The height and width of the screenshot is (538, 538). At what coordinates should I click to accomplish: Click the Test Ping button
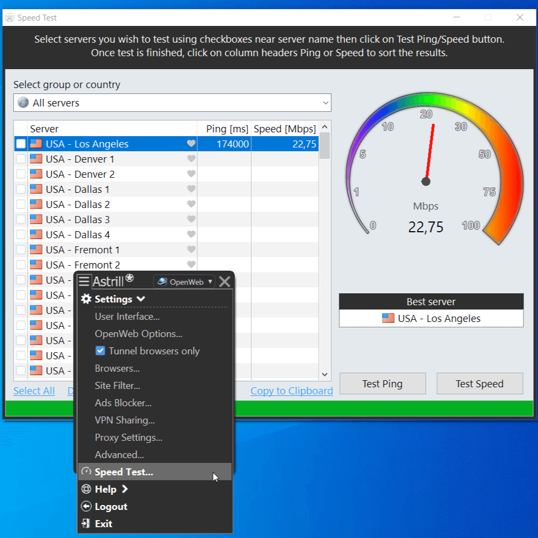[382, 384]
